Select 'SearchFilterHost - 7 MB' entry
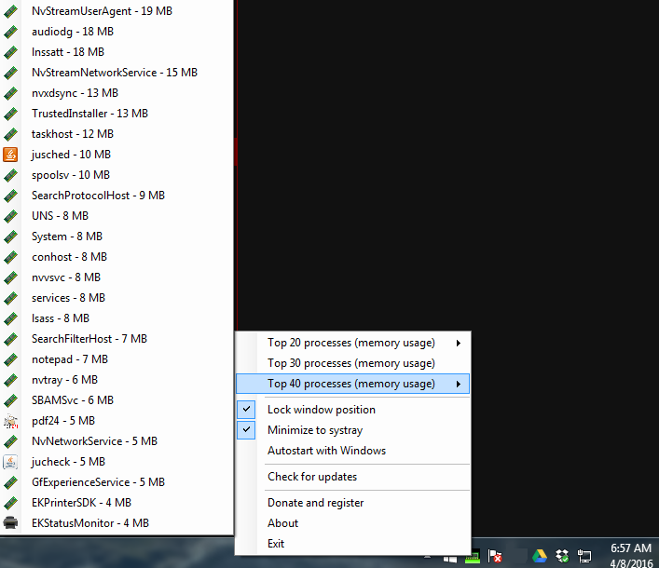The width and height of the screenshot is (659, 568). tap(117, 339)
